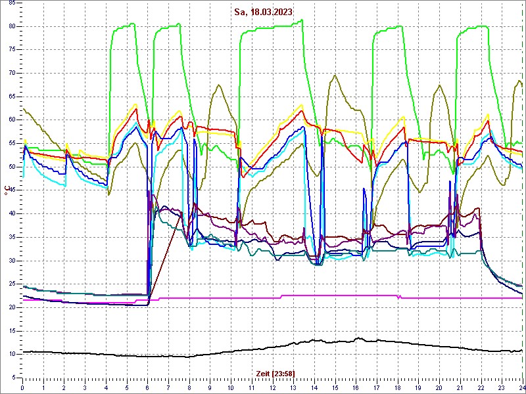The width and height of the screenshot is (526, 394).
Task: Click hour 12 label on time axis
Action: pos(272,387)
